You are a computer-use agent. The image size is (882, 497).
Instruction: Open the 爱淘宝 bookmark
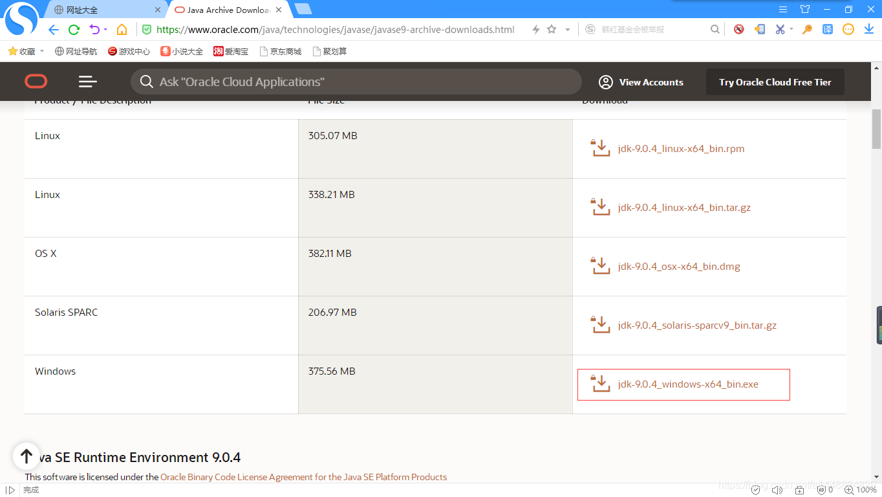pyautogui.click(x=231, y=51)
